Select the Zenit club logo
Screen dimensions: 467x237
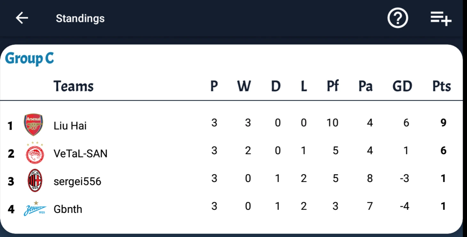tap(35, 209)
